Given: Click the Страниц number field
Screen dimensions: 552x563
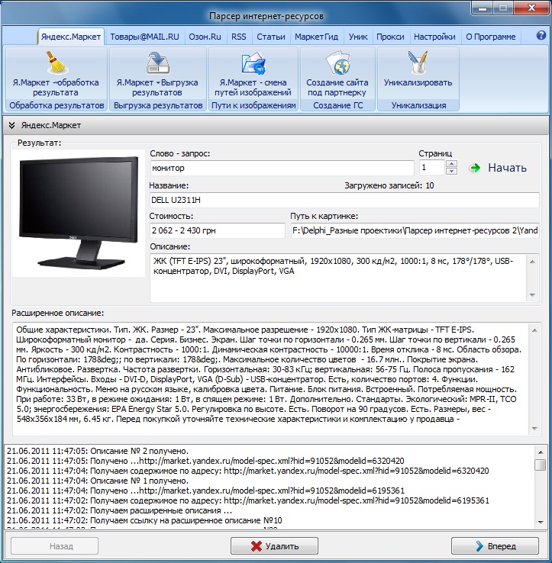Looking at the screenshot, I should coord(433,168).
